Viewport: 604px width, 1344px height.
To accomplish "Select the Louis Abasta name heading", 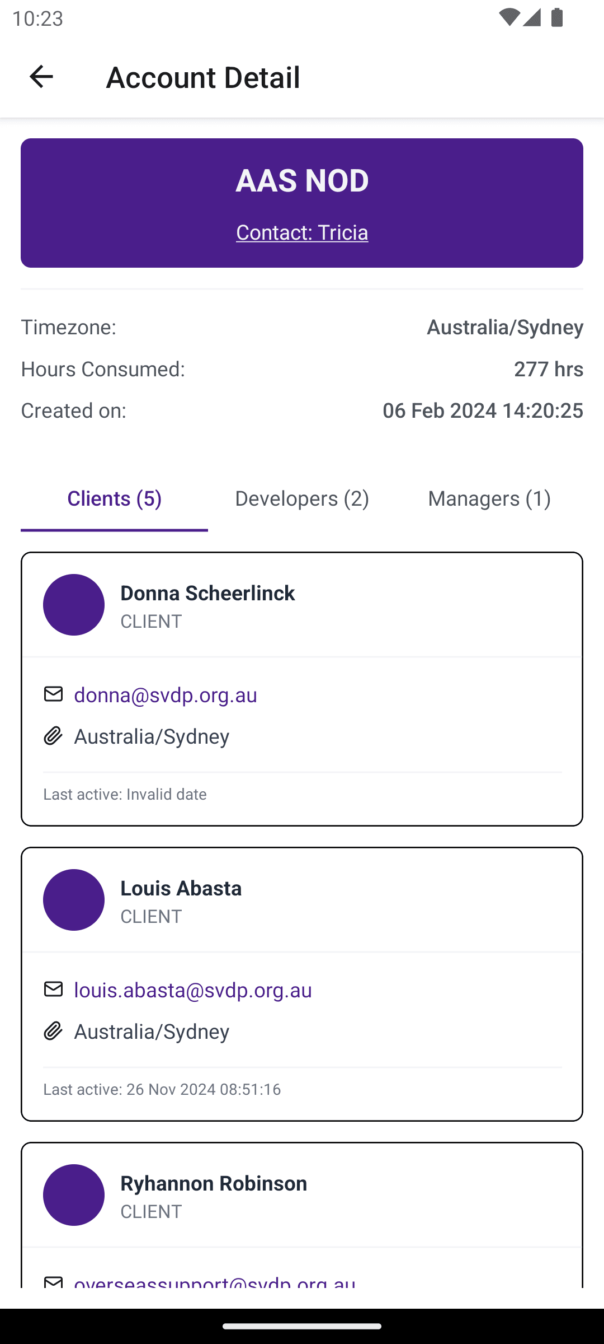I will click(x=181, y=888).
